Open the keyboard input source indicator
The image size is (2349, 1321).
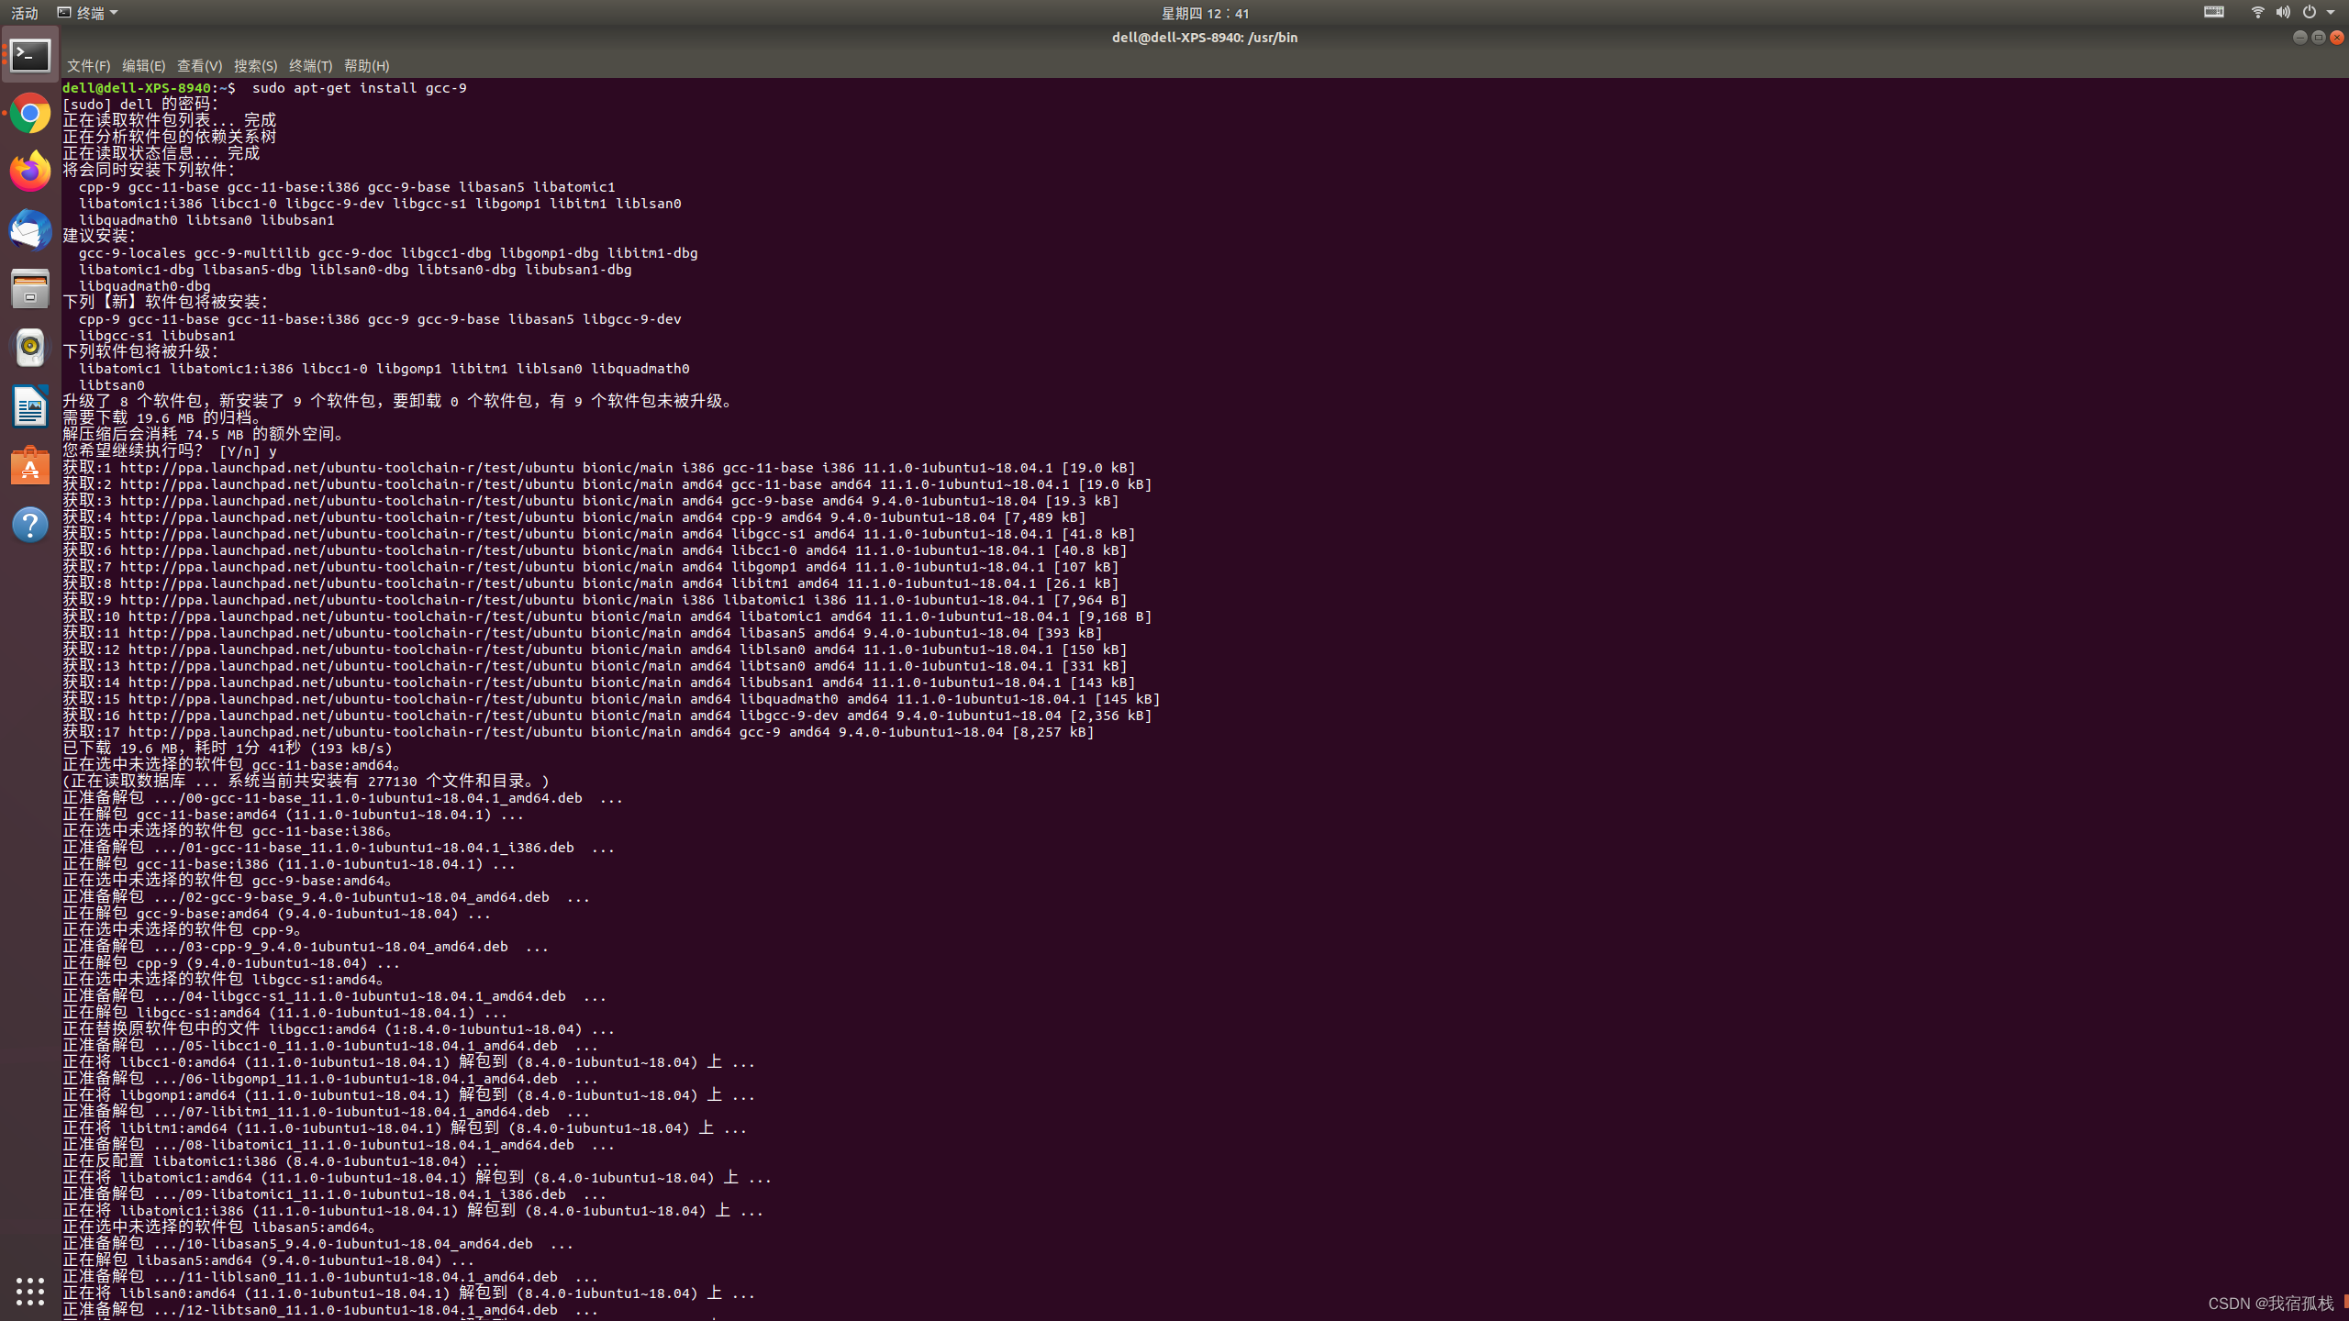click(2213, 13)
